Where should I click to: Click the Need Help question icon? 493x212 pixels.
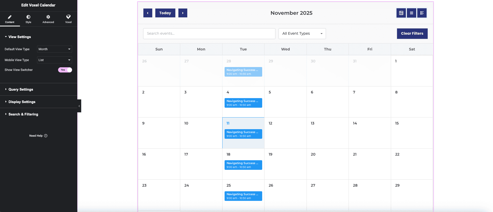[x=46, y=136]
